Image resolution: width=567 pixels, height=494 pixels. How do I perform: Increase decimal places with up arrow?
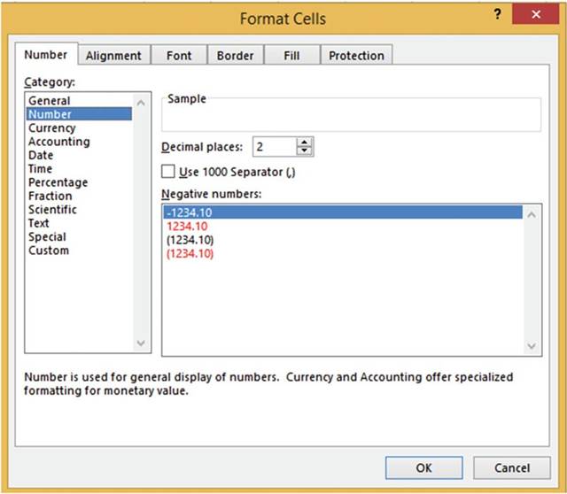(x=305, y=143)
